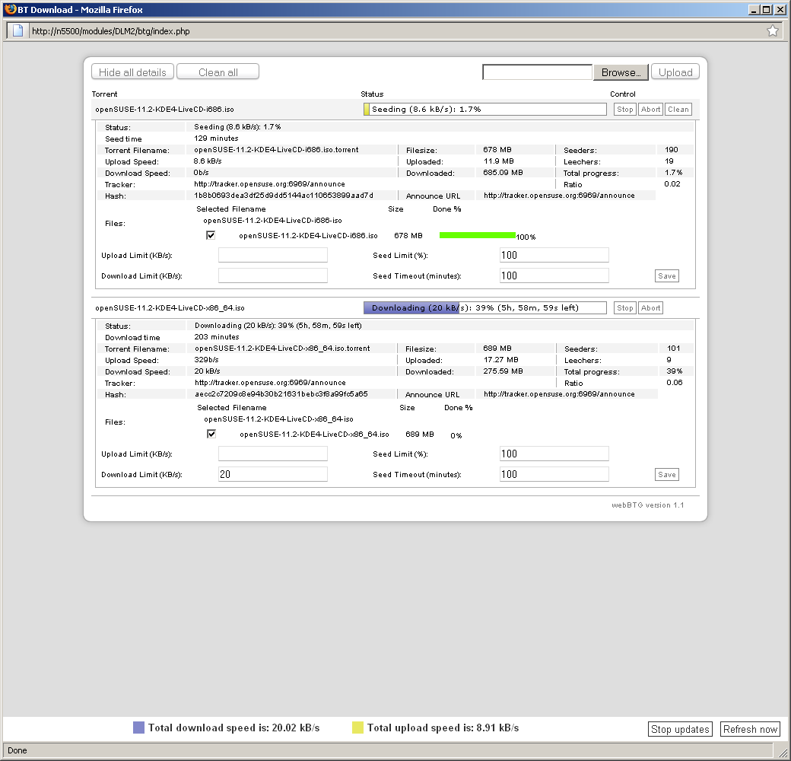Uncheck the openSUSE-11.2-KDE4-LiveCD-i686.iso file checkbox
Screen dimensions: 791x761
point(211,235)
